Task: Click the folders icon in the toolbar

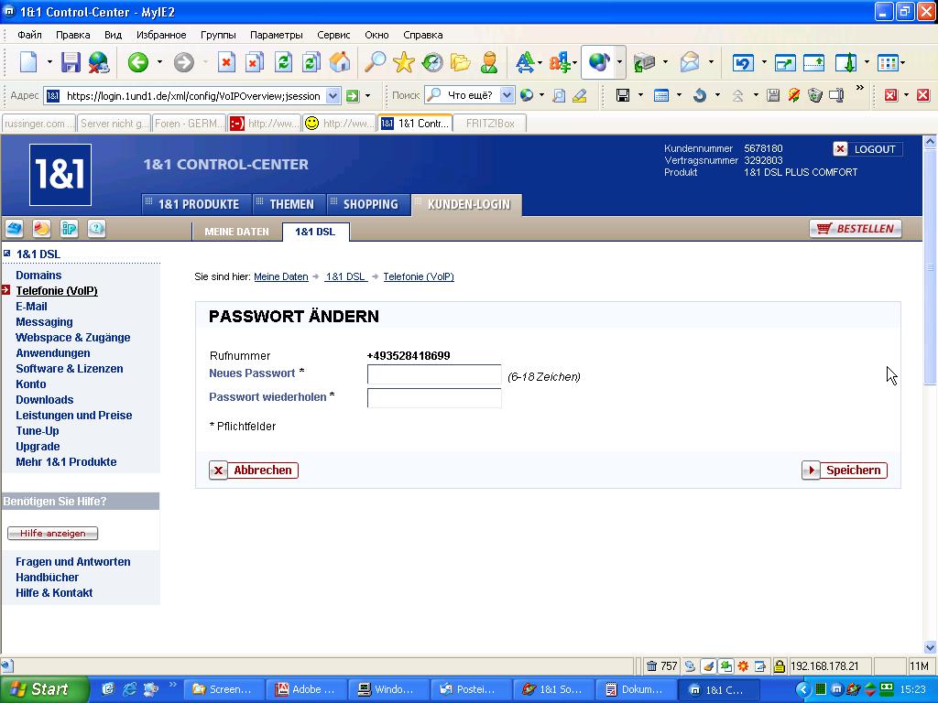Action: (x=461, y=62)
